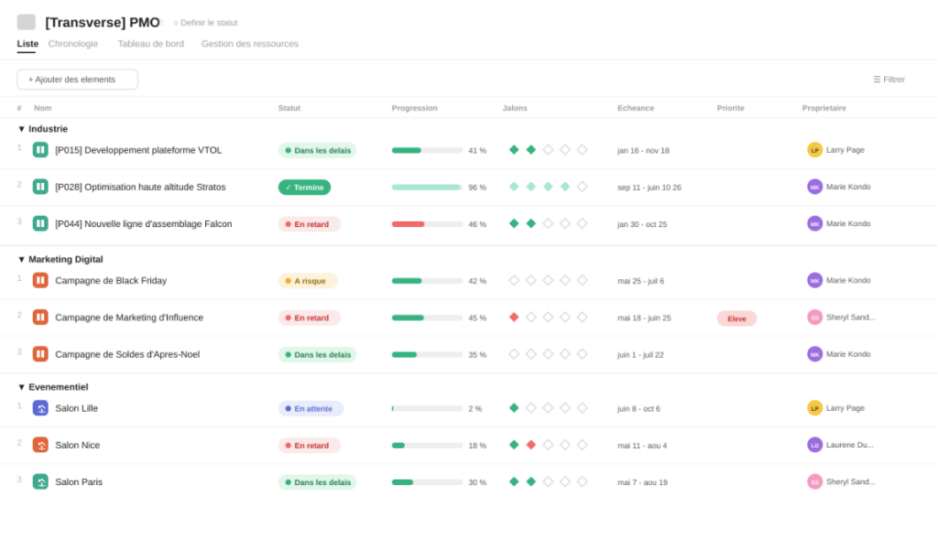The image size is (938, 539).
Task: Click 'Definir le statut' link
Action: pos(205,23)
